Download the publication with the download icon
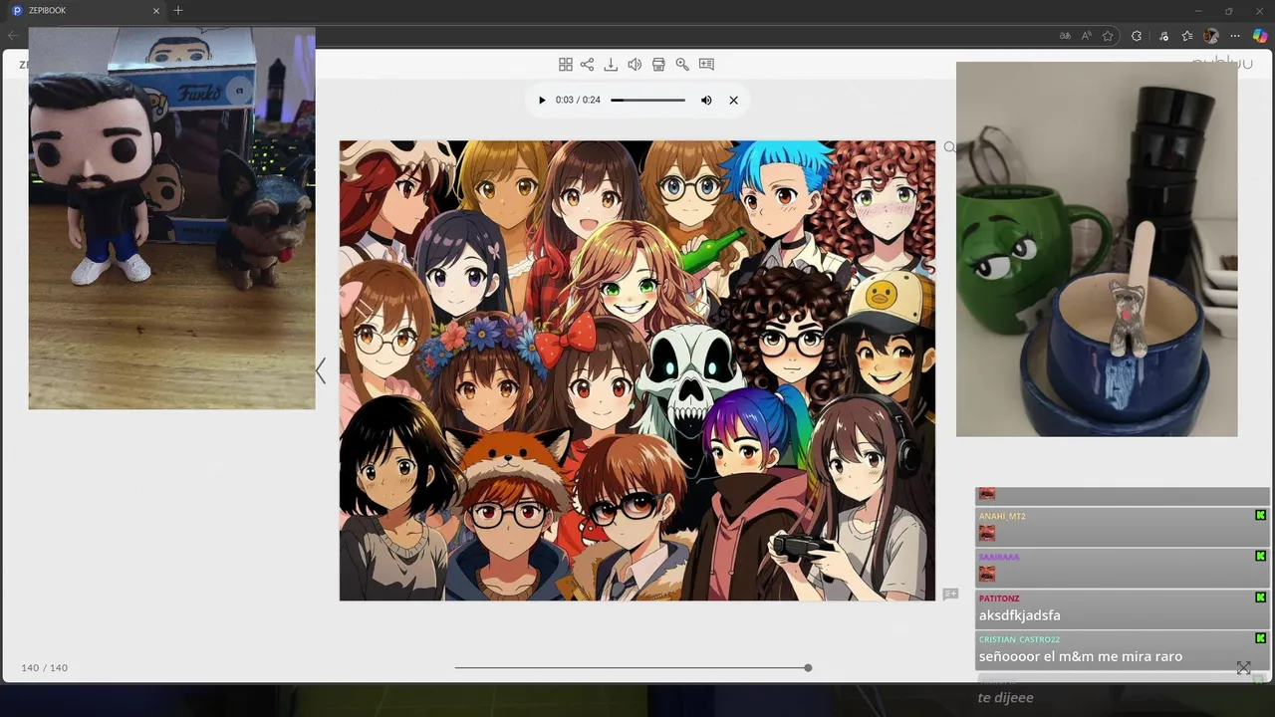1275x717 pixels. click(611, 64)
